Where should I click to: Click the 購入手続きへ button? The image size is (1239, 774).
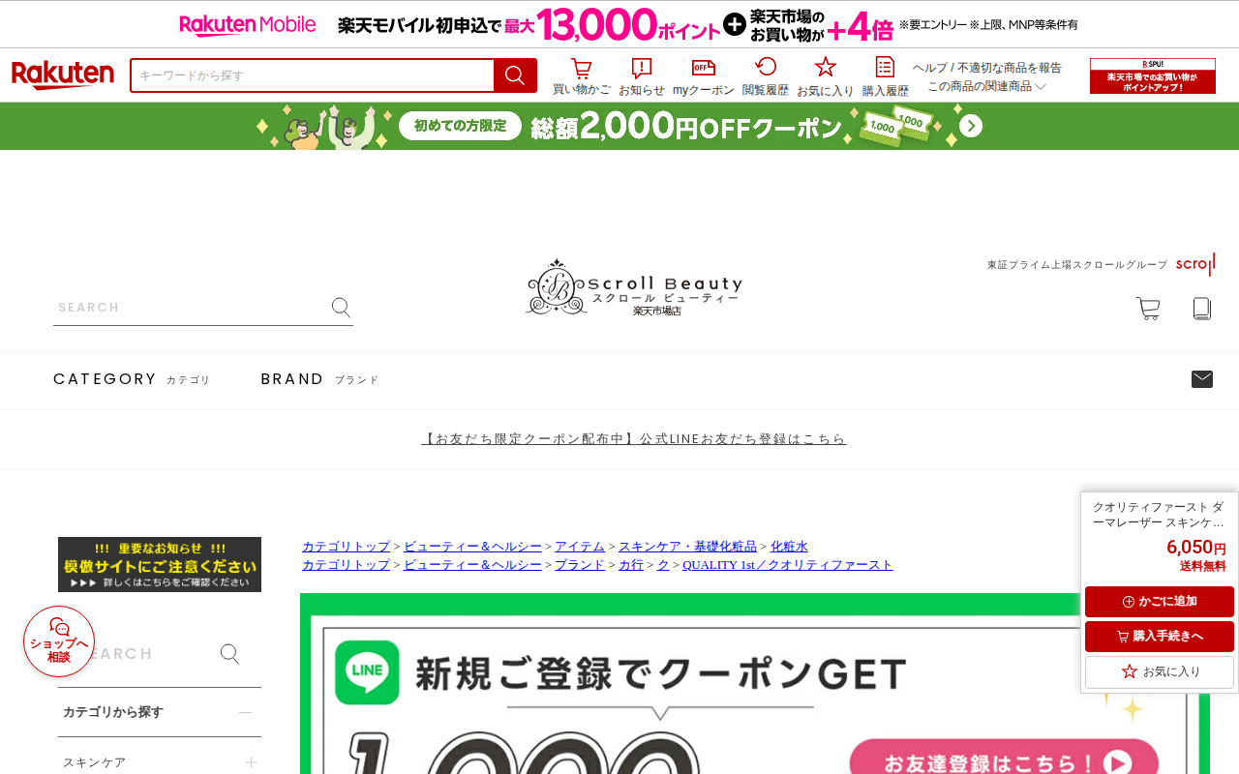1160,637
